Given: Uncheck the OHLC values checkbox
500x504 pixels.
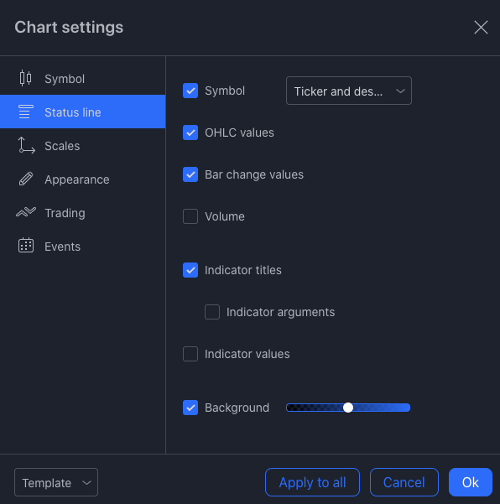Looking at the screenshot, I should 190,132.
